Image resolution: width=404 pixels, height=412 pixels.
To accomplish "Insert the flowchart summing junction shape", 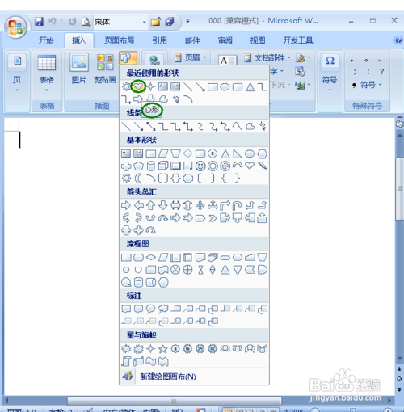I will click(x=175, y=270).
